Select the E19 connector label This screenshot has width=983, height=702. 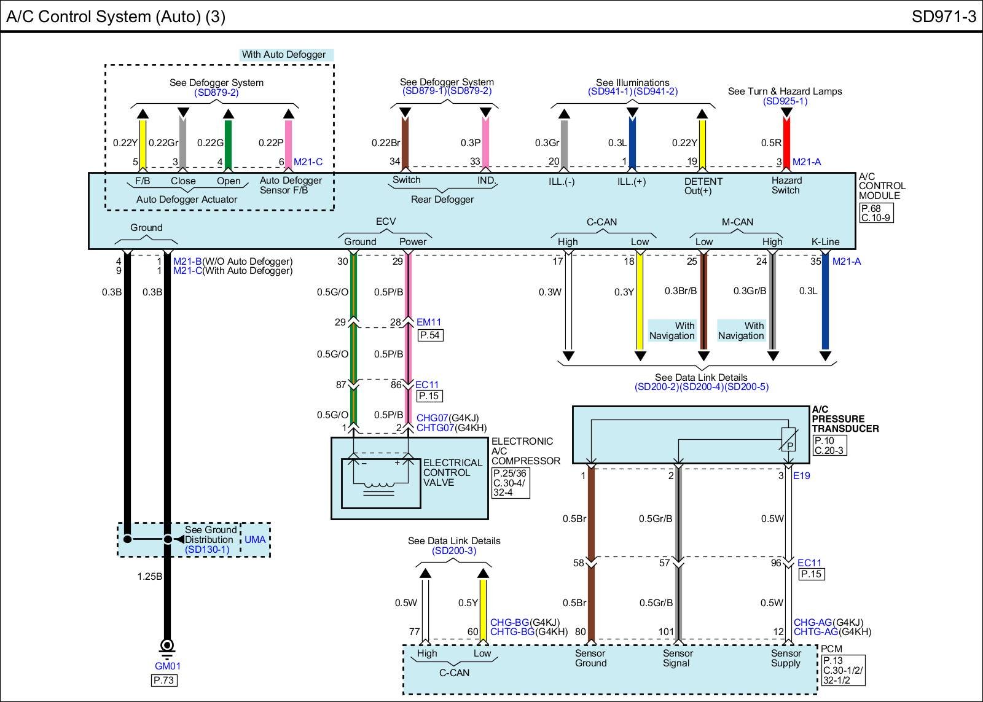pos(802,475)
